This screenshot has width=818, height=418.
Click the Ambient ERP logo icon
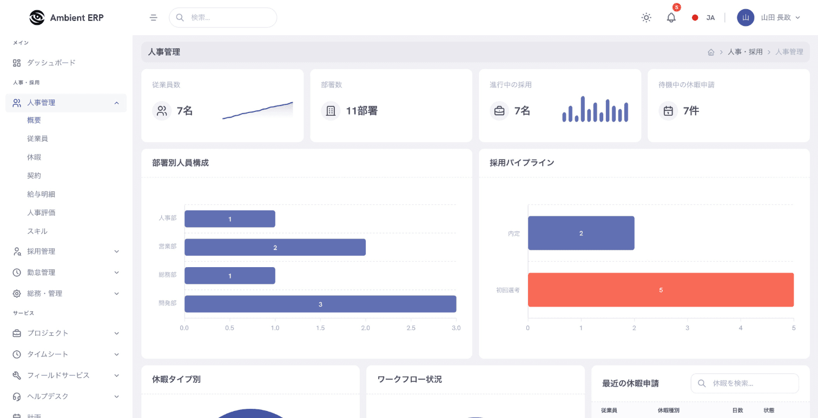click(x=37, y=17)
